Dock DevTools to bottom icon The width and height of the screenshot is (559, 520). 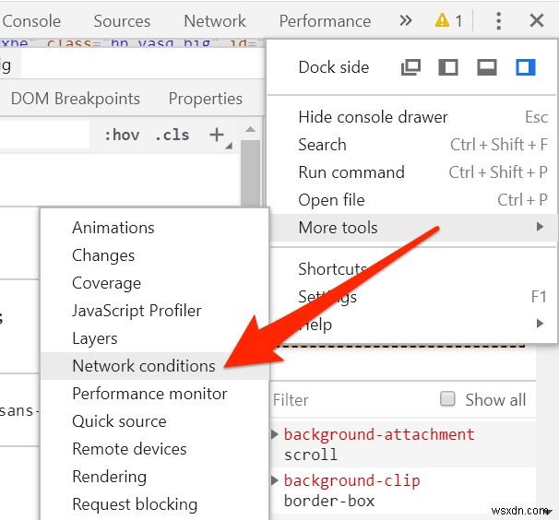click(x=487, y=67)
